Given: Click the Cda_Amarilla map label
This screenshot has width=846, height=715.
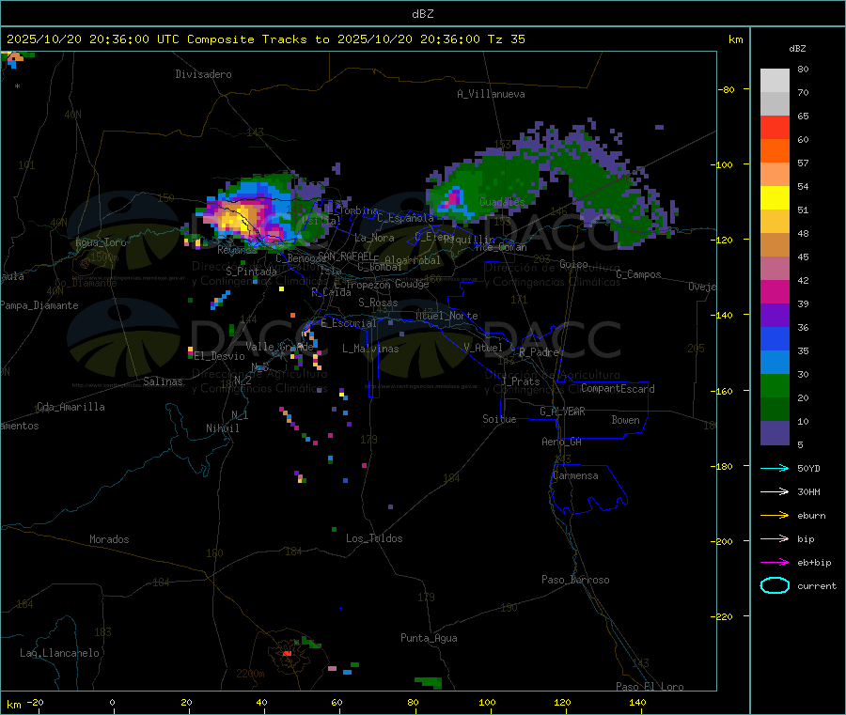Looking at the screenshot, I should (x=70, y=407).
